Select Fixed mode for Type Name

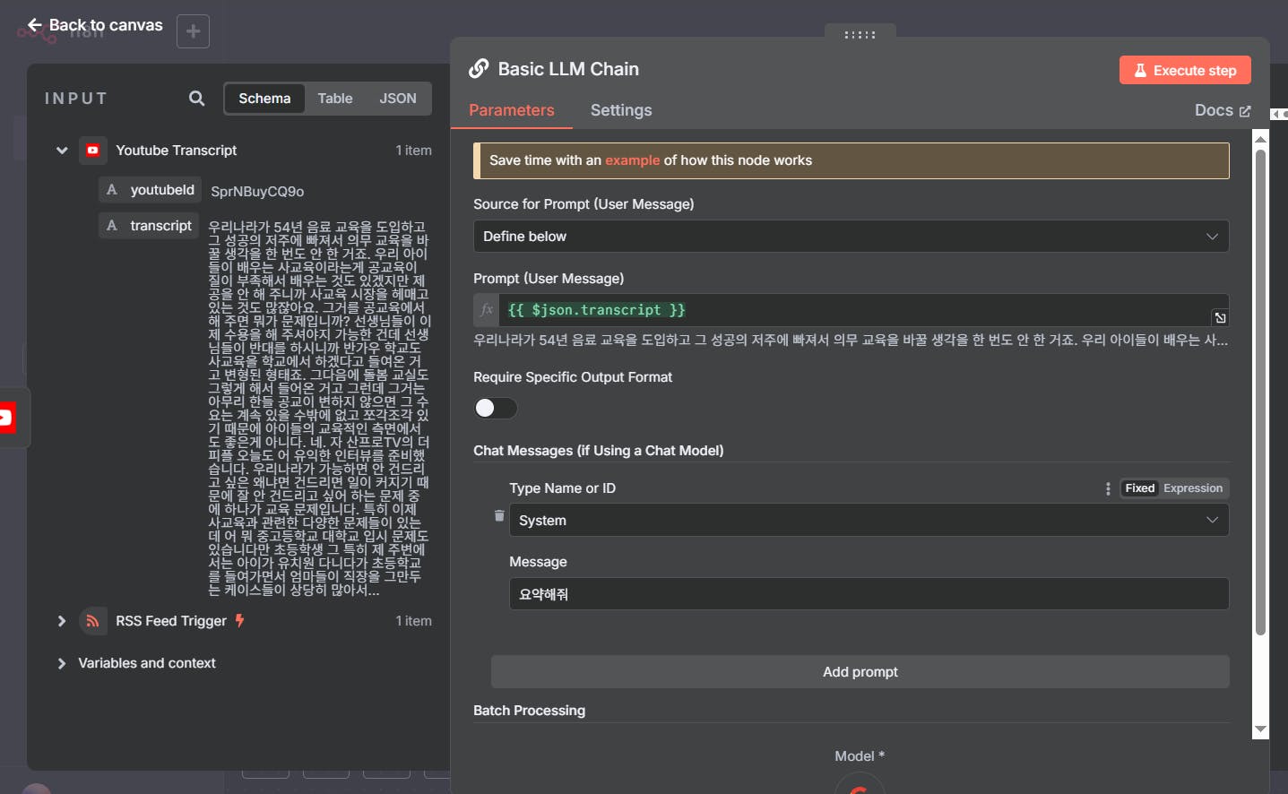[1139, 488]
